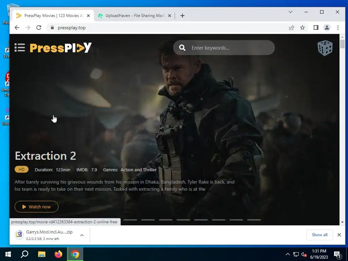
Task: Click scrollbar up arrow
Action: coord(342,37)
